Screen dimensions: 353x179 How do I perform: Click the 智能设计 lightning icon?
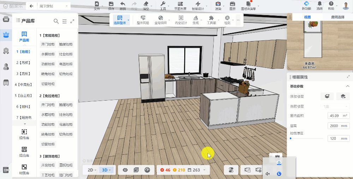click(x=198, y=4)
